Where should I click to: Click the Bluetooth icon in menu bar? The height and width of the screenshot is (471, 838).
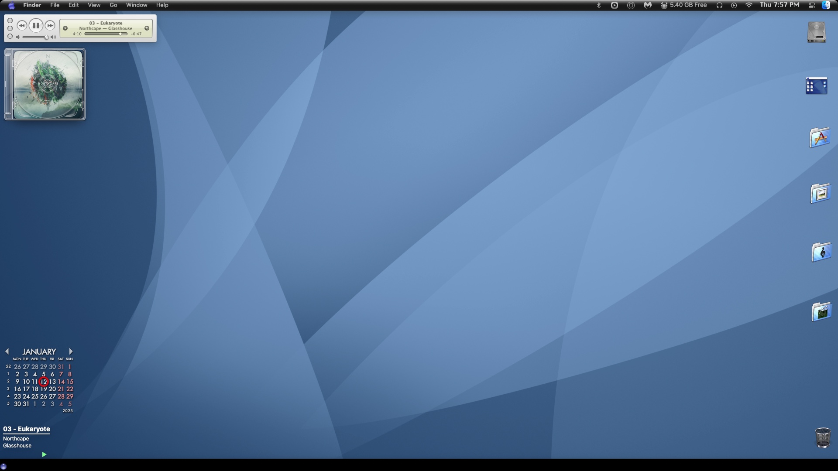click(599, 5)
